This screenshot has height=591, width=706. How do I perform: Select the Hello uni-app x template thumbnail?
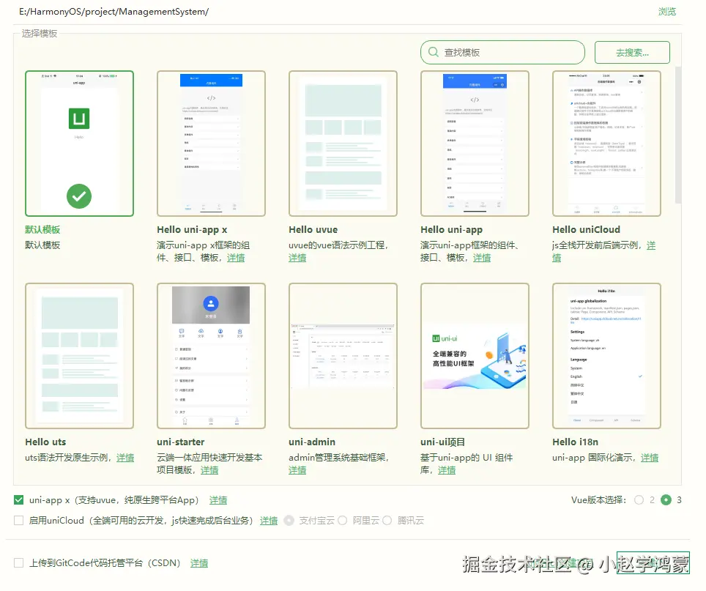point(211,144)
